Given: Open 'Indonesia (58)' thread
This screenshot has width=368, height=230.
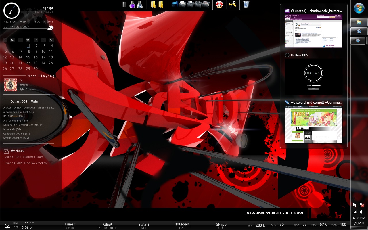Looking at the screenshot, I should pos(12,129).
